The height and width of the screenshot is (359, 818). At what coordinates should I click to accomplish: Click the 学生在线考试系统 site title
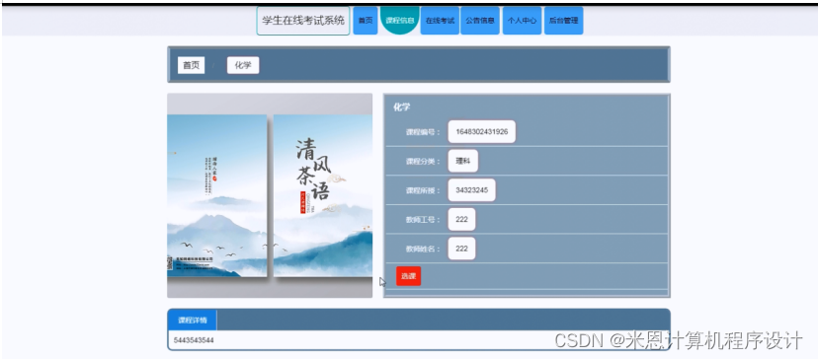pyautogui.click(x=303, y=21)
